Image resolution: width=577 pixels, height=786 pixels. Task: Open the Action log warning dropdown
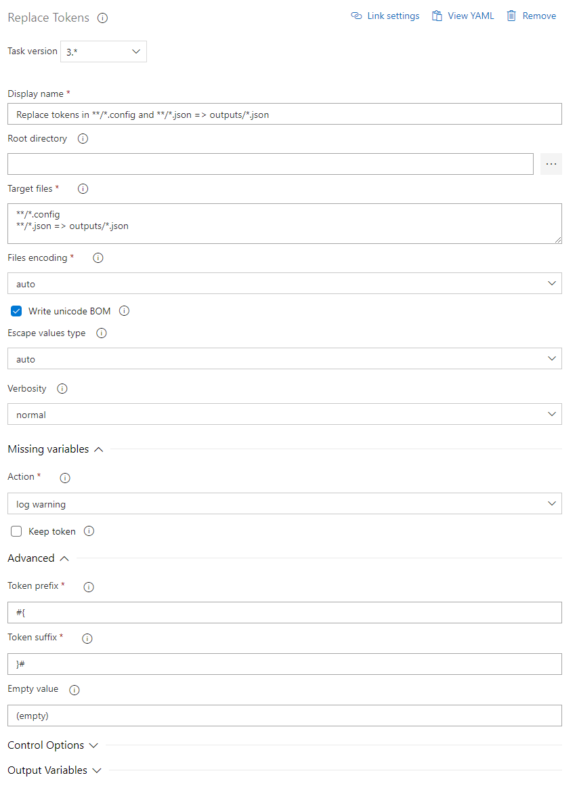(284, 503)
